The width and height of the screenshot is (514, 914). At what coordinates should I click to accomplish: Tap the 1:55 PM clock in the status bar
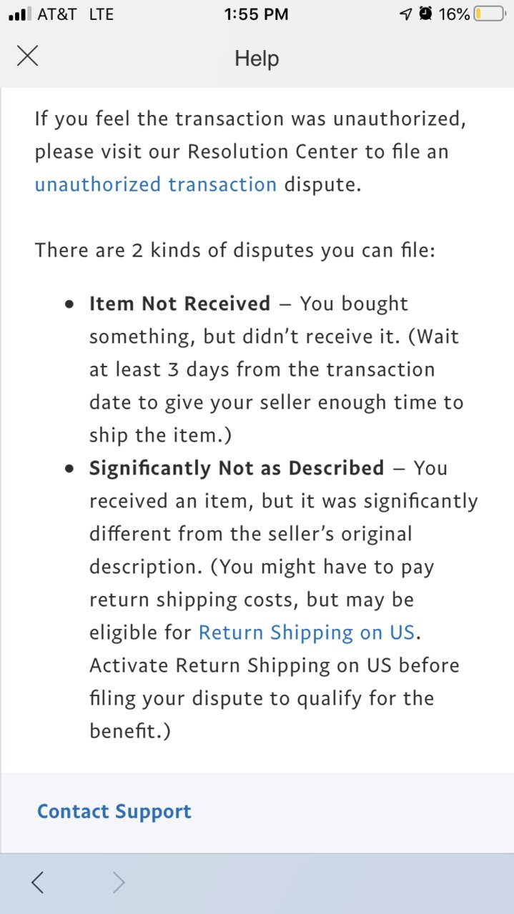coord(256,14)
